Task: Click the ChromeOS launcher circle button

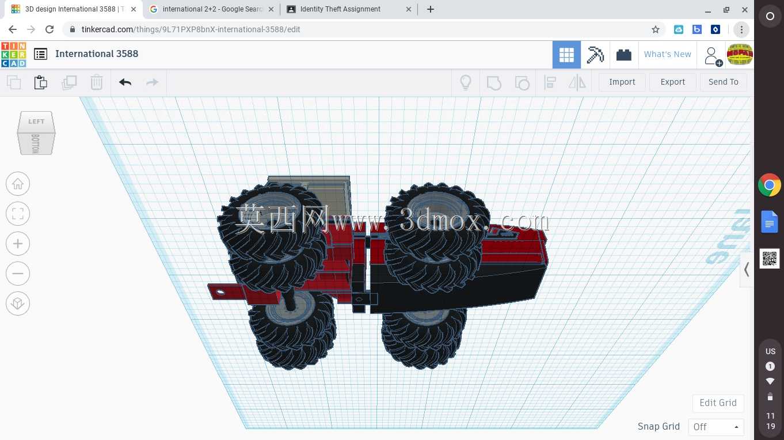Action: point(770,17)
